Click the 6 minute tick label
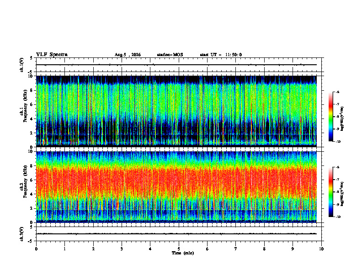 [207, 249]
